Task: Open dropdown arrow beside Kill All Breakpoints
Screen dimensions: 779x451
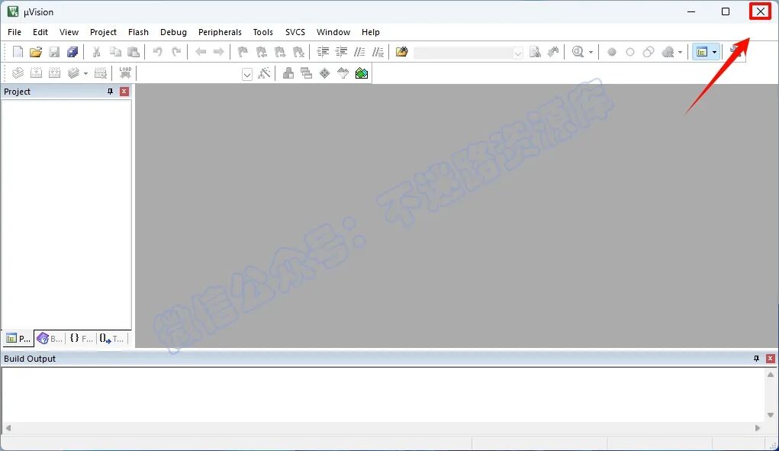Action: click(680, 52)
